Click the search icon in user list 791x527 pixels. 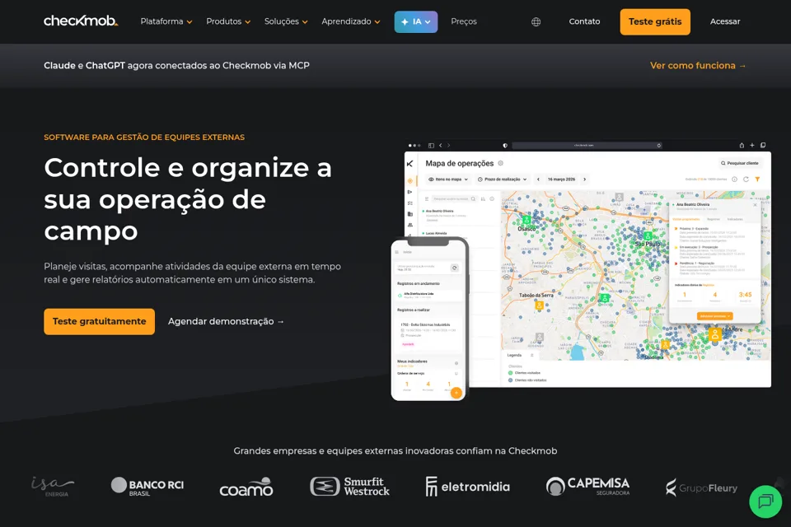473,198
